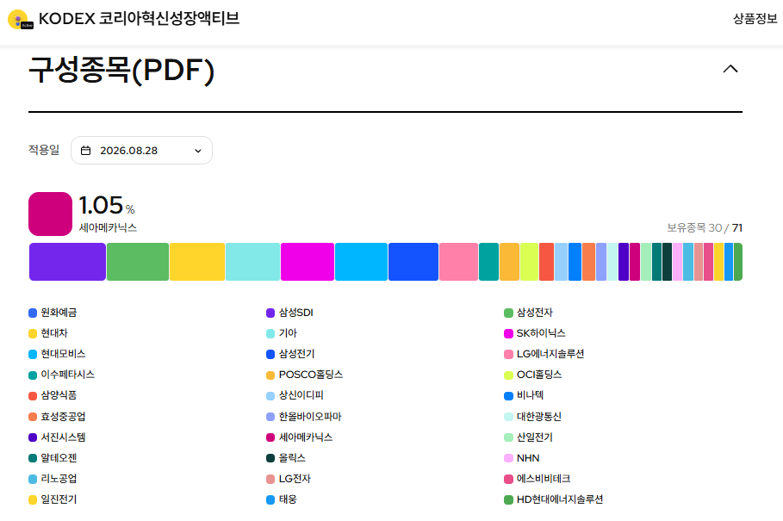The height and width of the screenshot is (521, 783).
Task: Click the OCI홀딩스 legend item
Action: (533, 375)
